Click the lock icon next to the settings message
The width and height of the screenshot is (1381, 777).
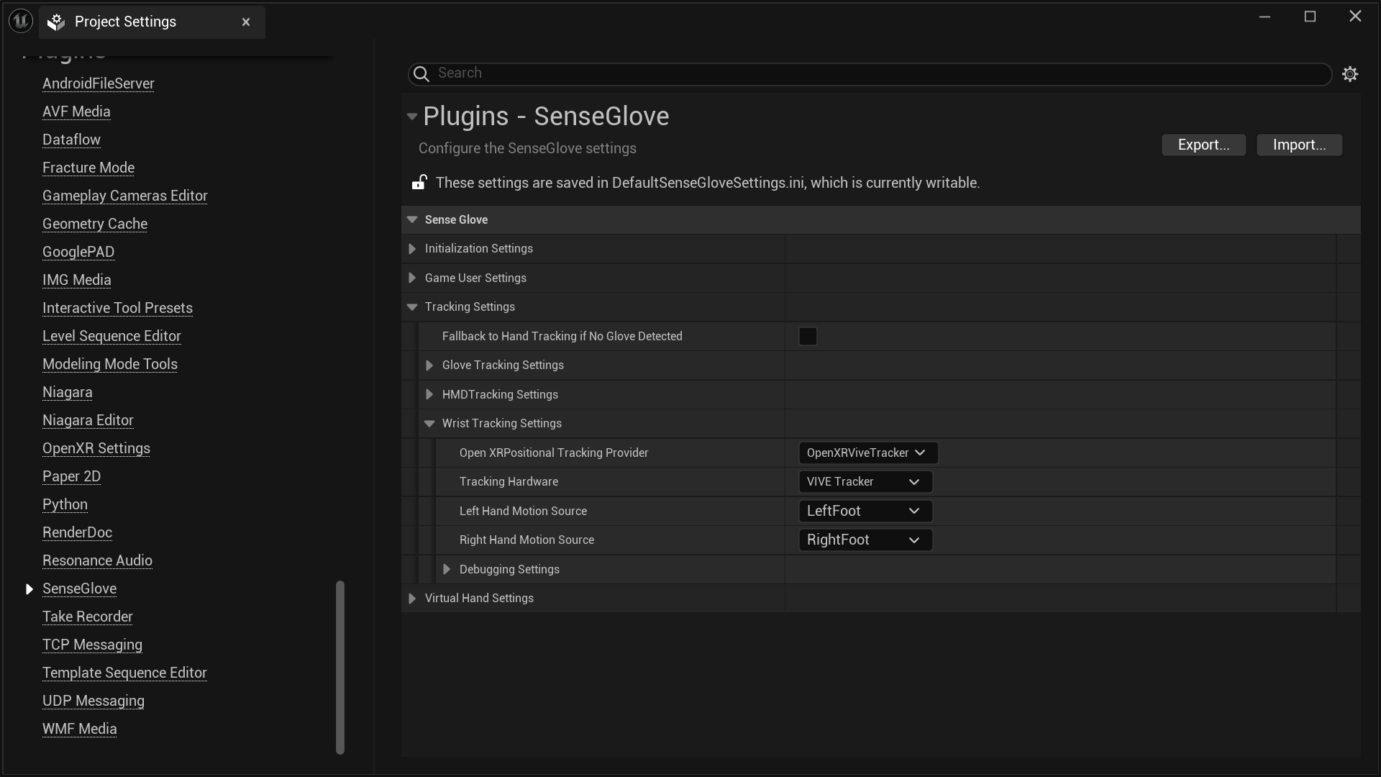click(419, 183)
